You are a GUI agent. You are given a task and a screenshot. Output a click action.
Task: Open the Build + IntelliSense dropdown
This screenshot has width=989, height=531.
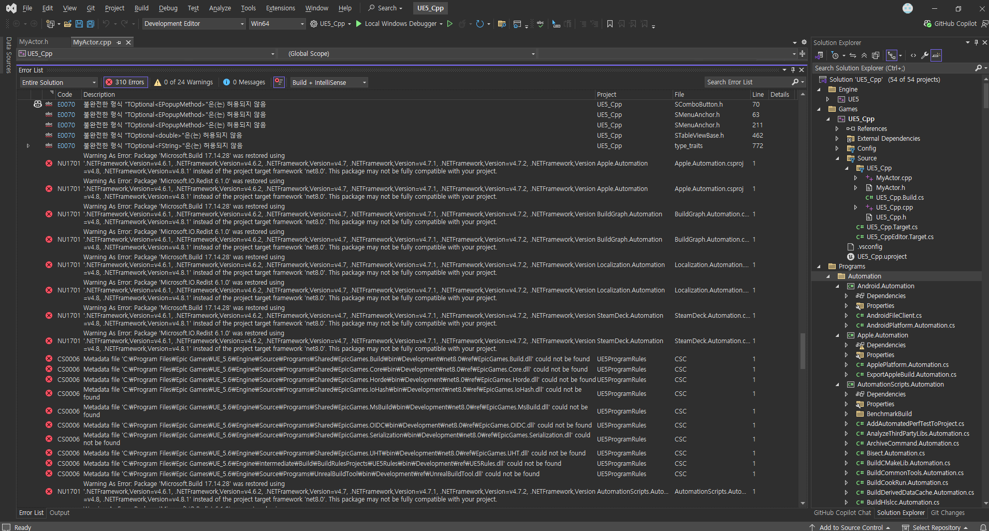[329, 82]
